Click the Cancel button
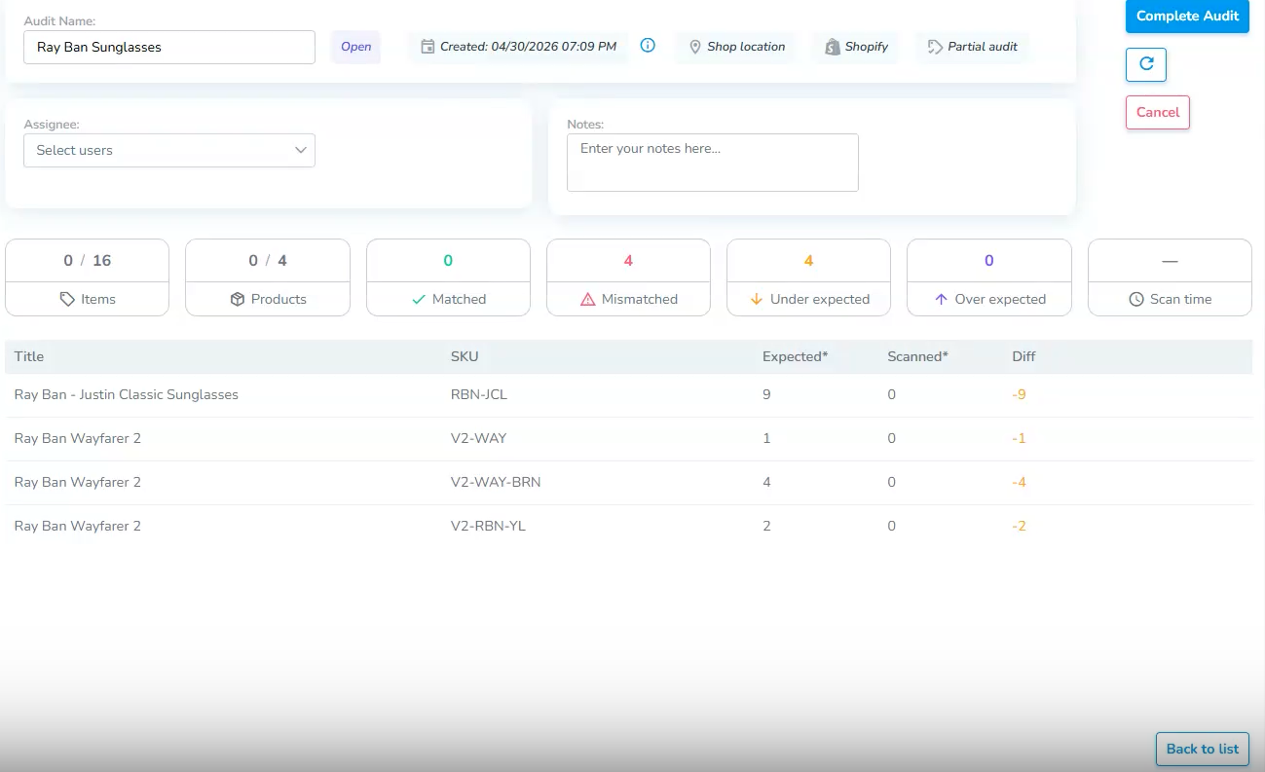 [x=1158, y=112]
